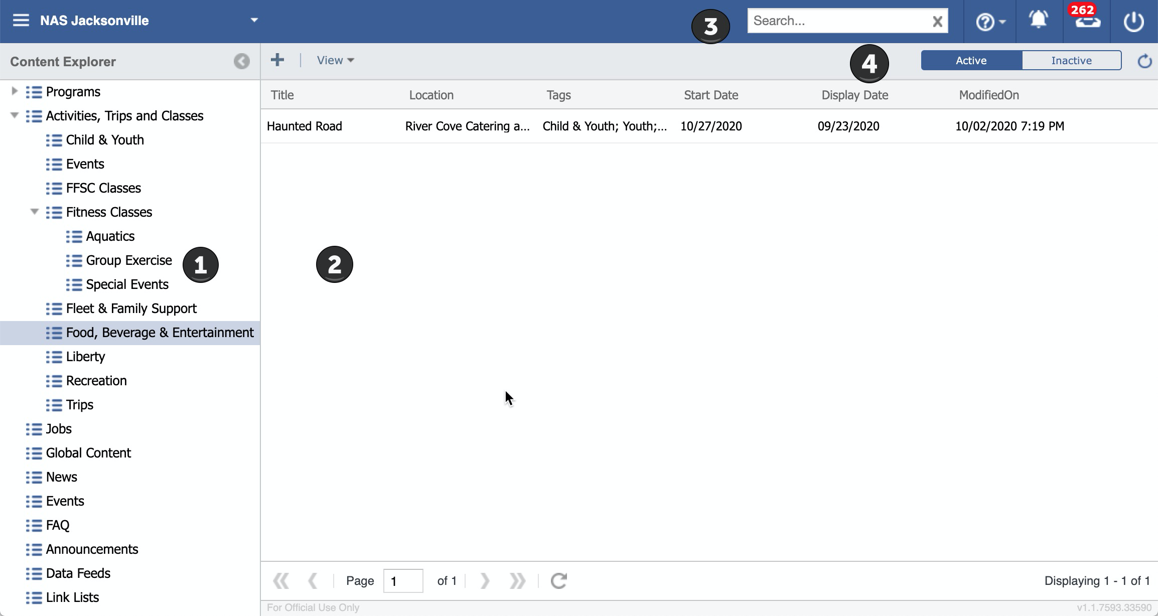This screenshot has height=616, width=1158.
Task: Click the plus add content icon
Action: pos(277,60)
